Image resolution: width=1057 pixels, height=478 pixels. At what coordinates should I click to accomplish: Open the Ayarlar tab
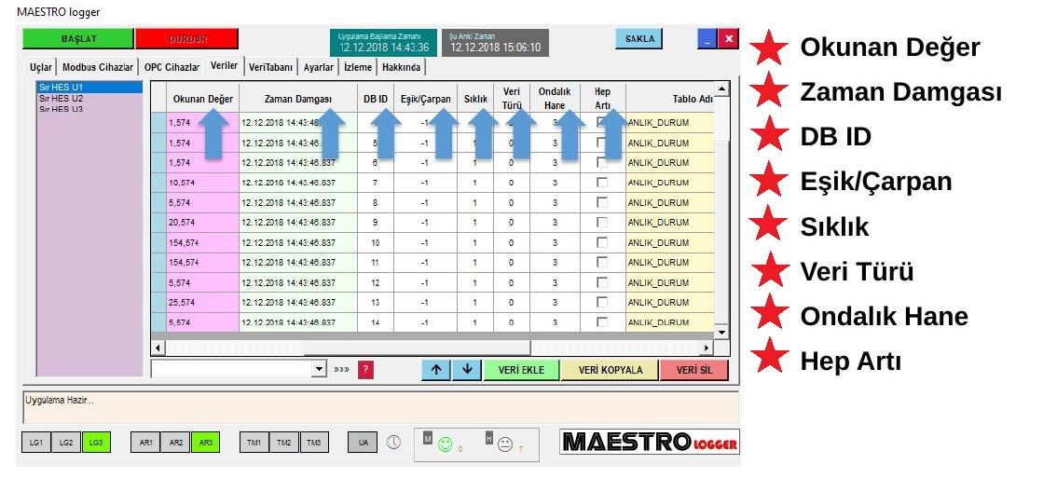click(319, 67)
